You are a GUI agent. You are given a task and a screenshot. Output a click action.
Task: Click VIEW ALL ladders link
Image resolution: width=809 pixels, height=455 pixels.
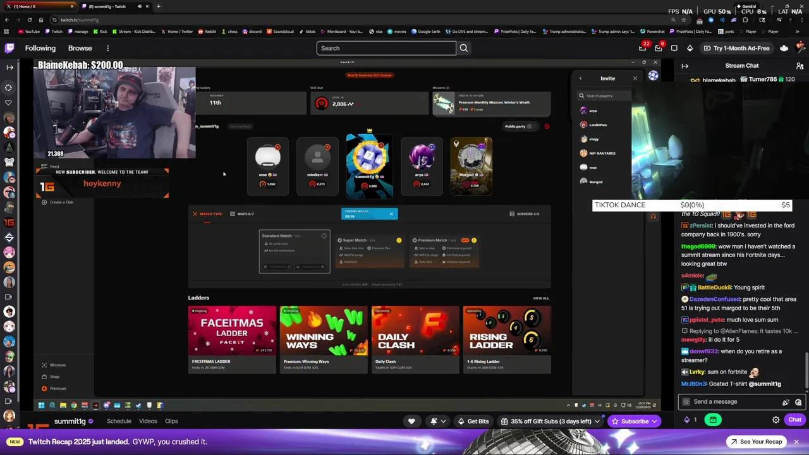[x=541, y=298]
